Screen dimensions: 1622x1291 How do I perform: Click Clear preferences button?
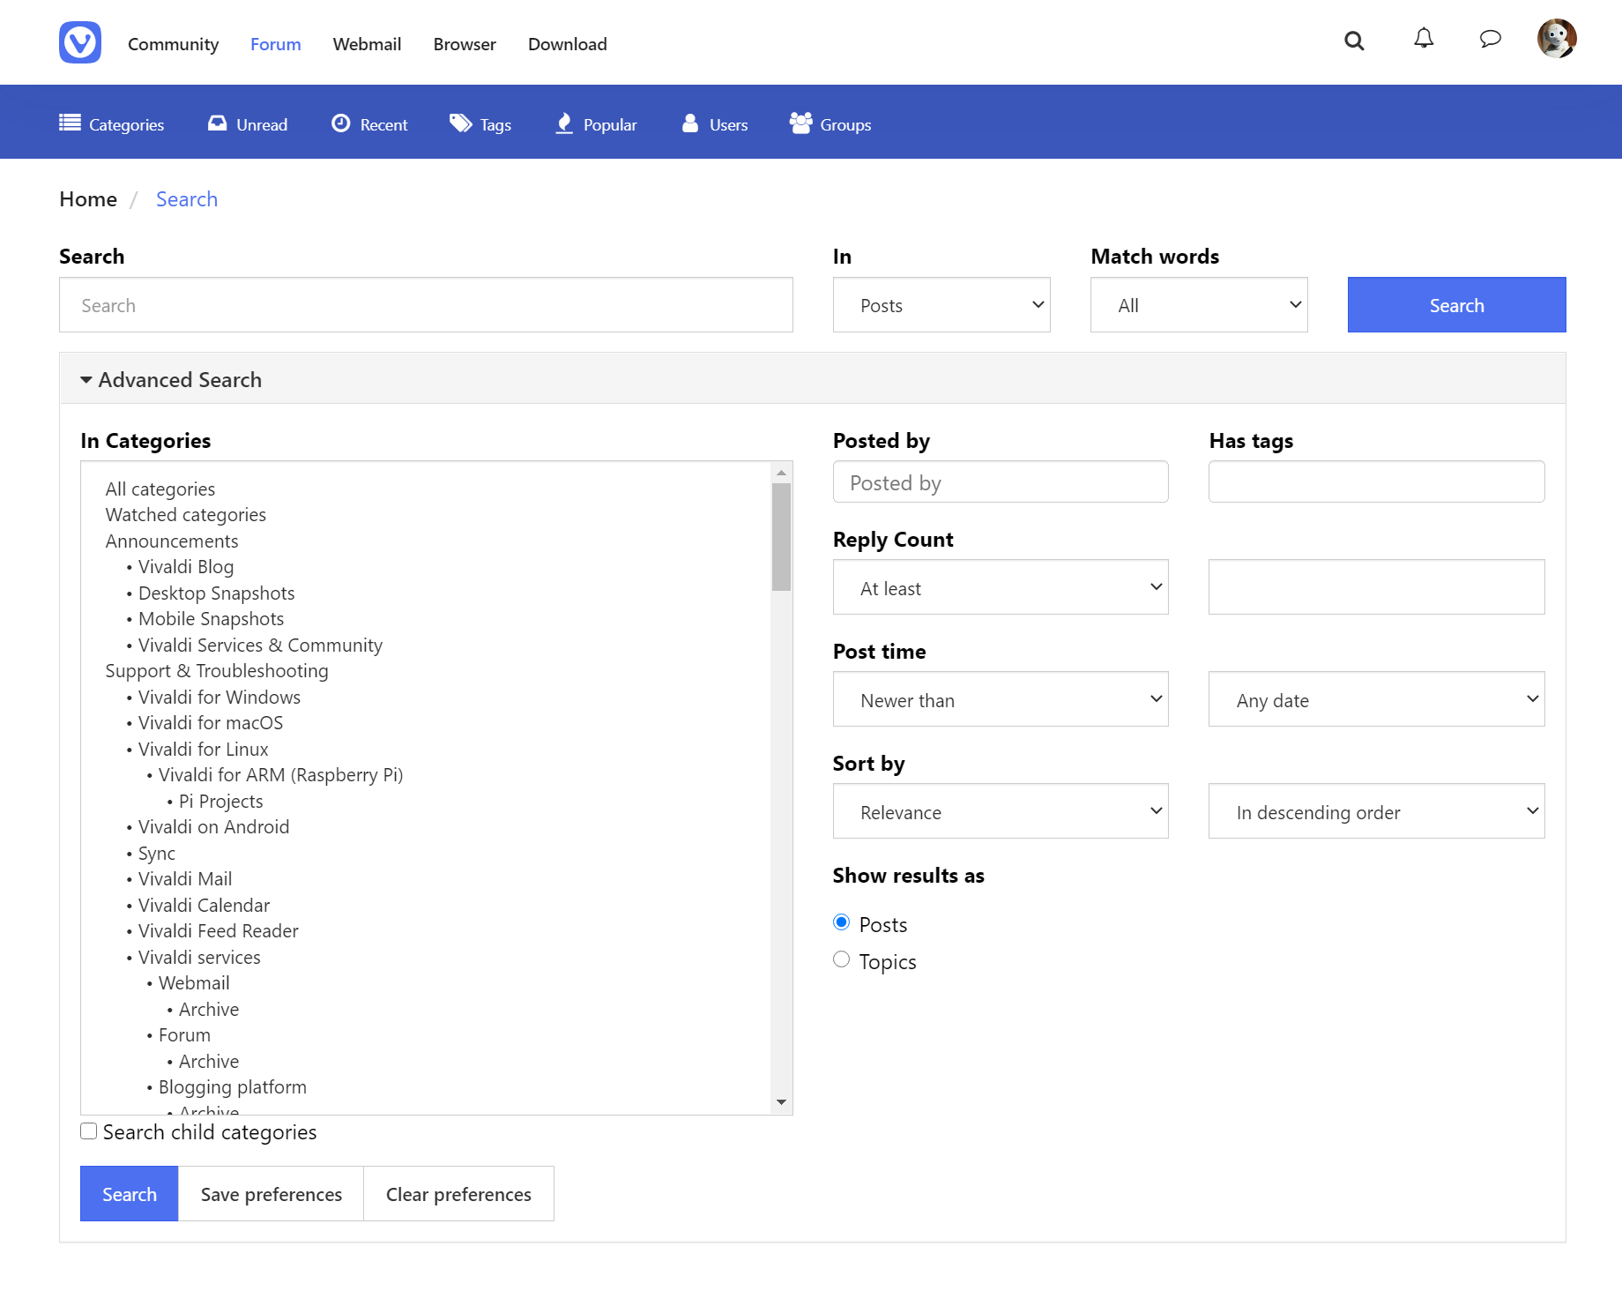(x=458, y=1194)
